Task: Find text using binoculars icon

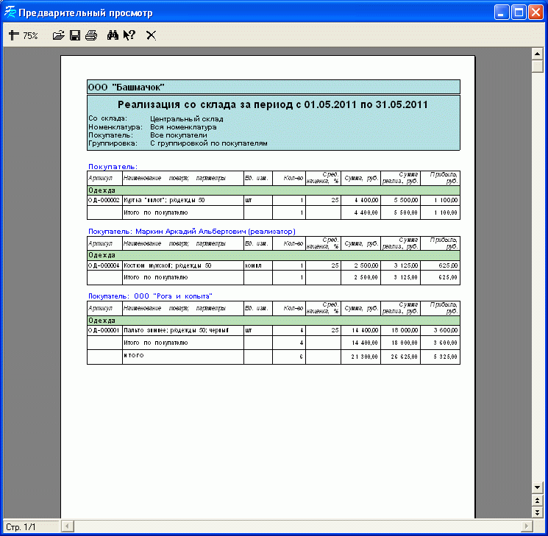Action: point(113,35)
